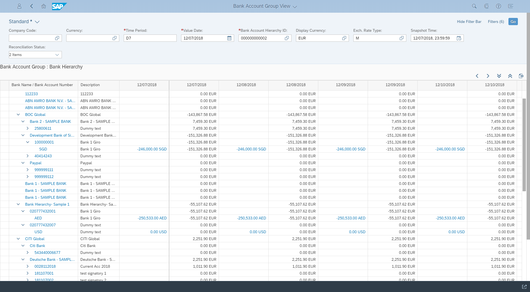The image size is (530, 292).
Task: Expand all hierarchy levels
Action: point(499,76)
